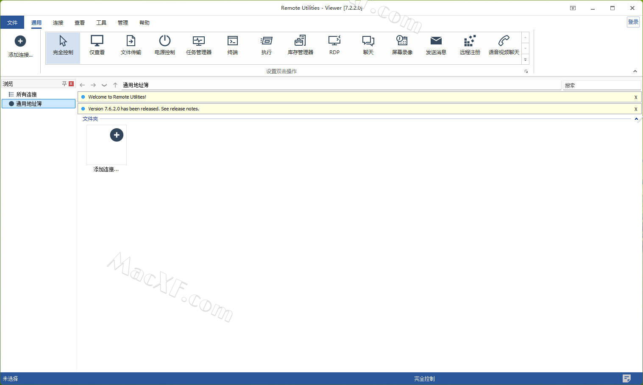Screen dimensions: 643x385
Task: Select All Connections (所有连接) in tree
Action: 26,94
